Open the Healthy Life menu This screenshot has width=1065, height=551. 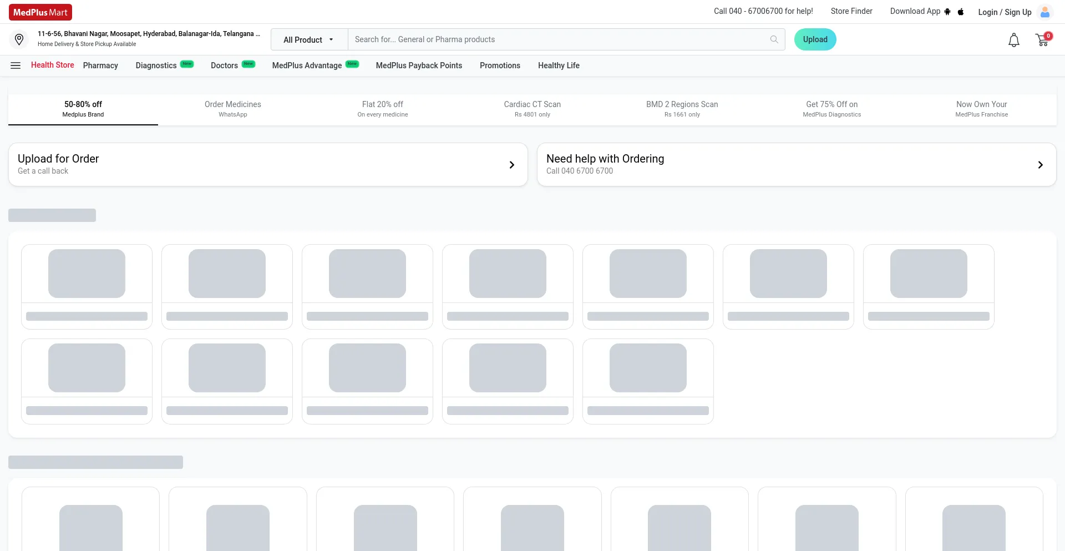coord(559,65)
